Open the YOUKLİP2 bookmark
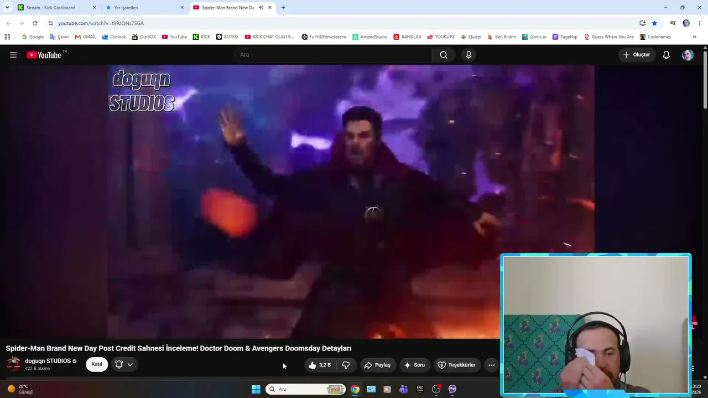This screenshot has height=398, width=708. (441, 37)
